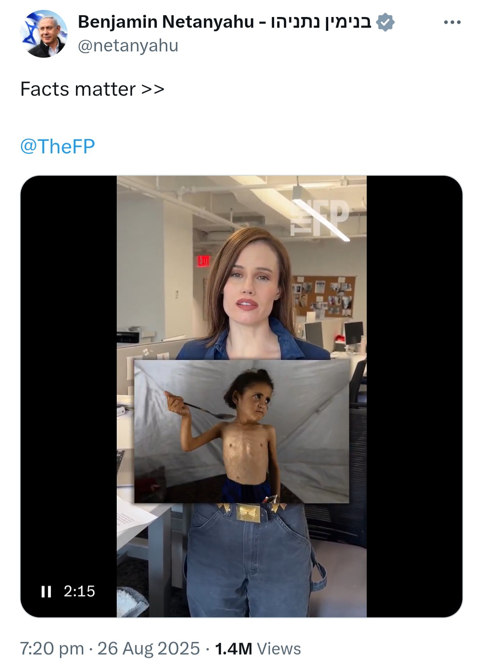This screenshot has height=670, width=483.
Task: Click the 2:15 video time indicator
Action: [79, 591]
